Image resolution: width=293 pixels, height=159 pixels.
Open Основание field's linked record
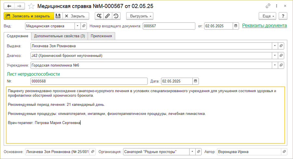93,152
